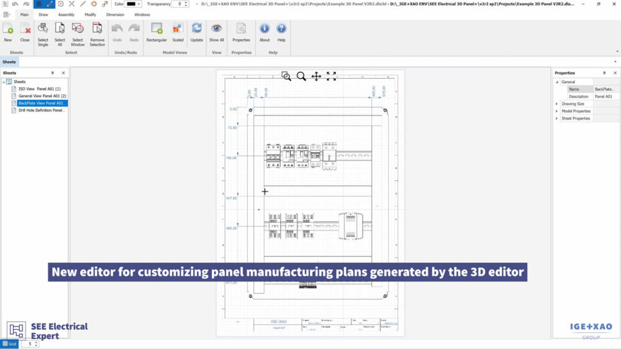The height and width of the screenshot is (349, 621).
Task: Close the Sheets panel
Action: 63,73
